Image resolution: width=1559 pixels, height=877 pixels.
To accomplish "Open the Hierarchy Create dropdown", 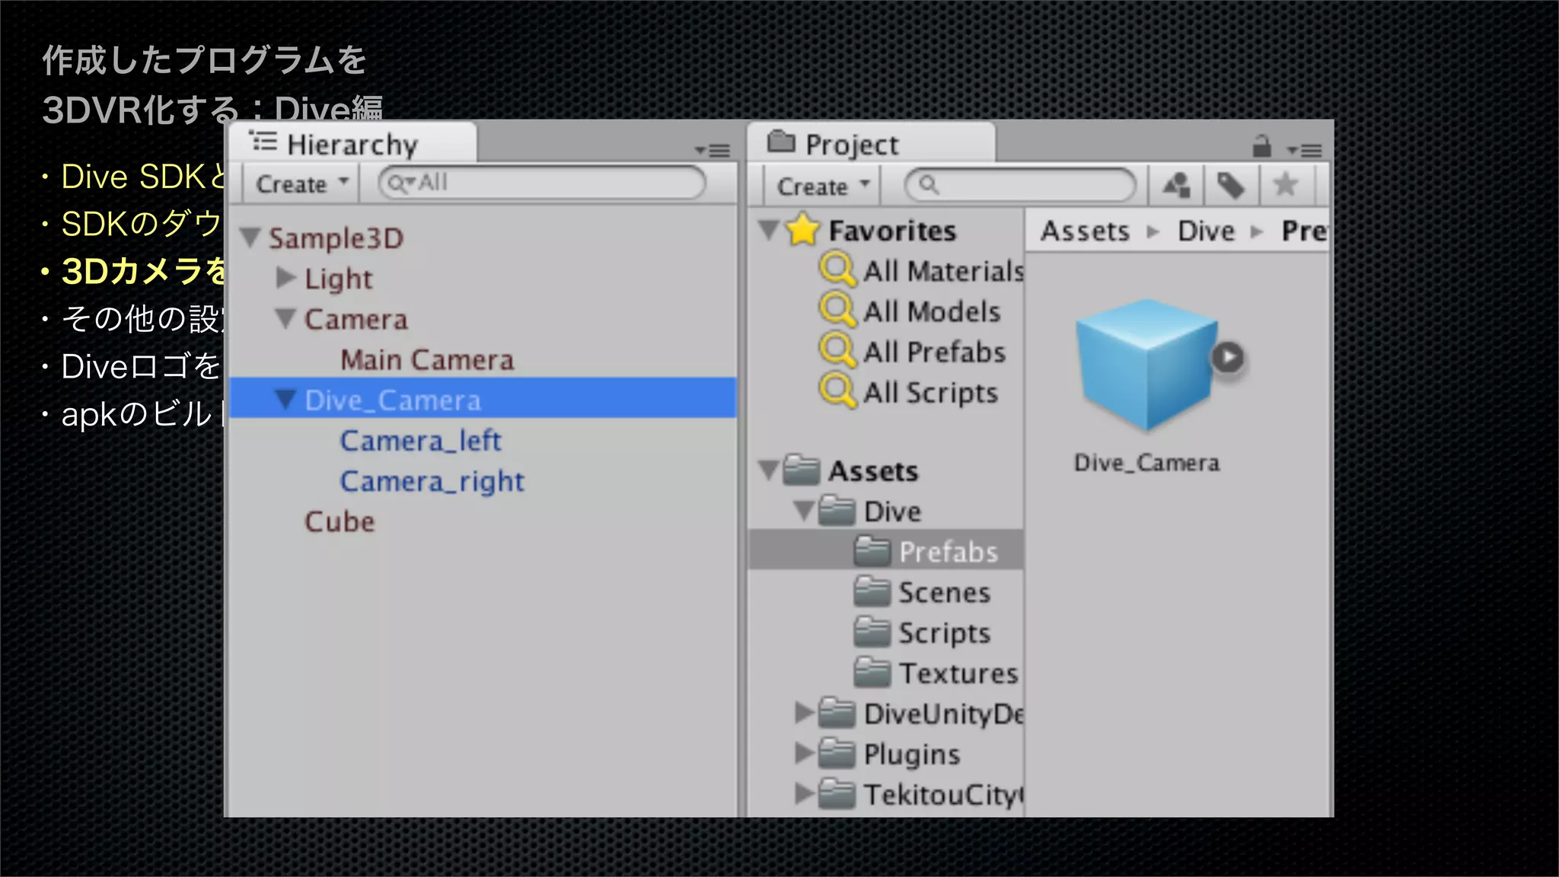I will point(301,183).
